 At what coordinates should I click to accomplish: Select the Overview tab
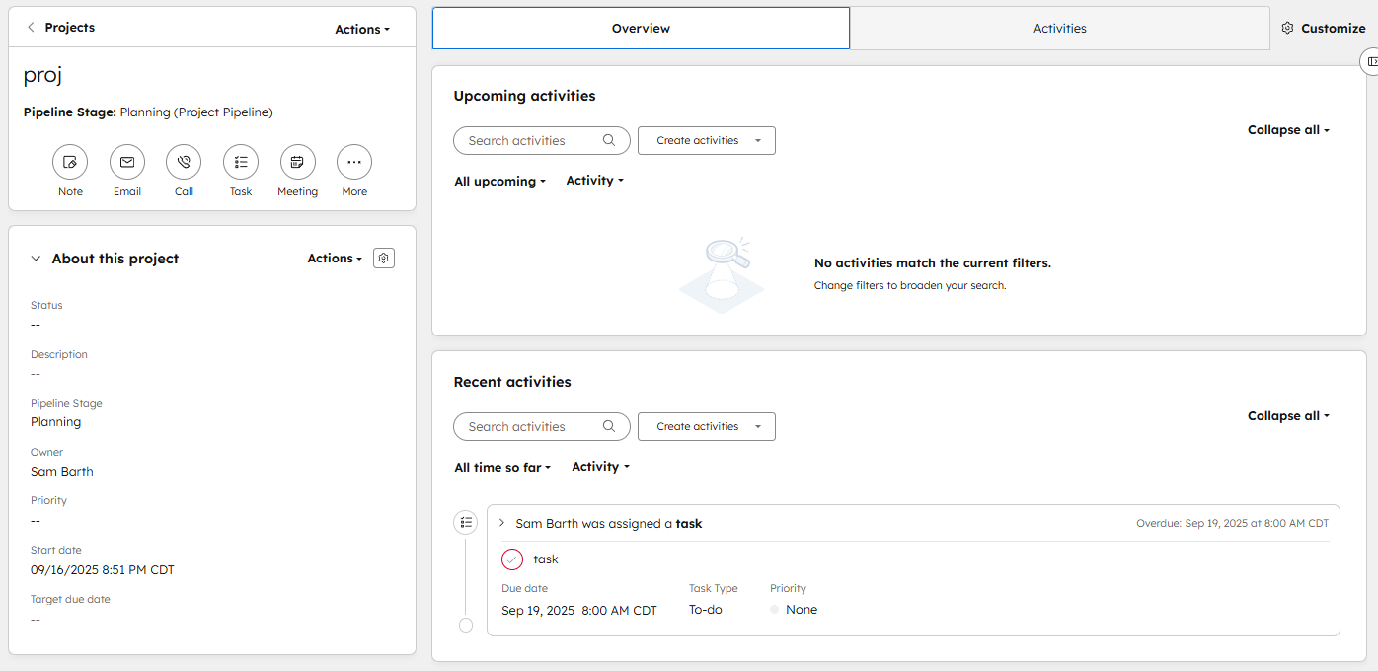pos(641,29)
